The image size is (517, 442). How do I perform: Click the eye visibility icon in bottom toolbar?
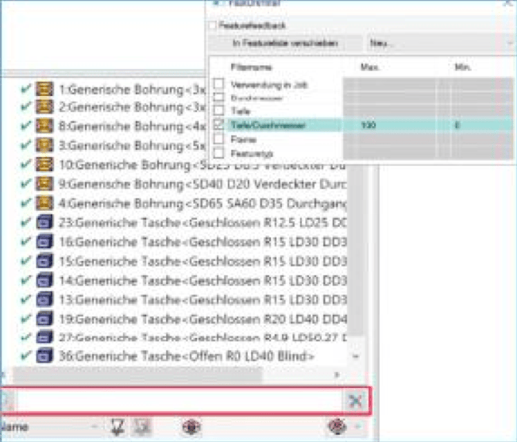(191, 427)
